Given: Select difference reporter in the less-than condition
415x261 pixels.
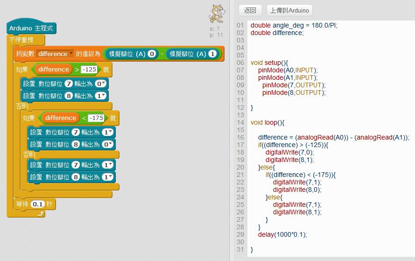Looking at the screenshot, I should (x=60, y=118).
